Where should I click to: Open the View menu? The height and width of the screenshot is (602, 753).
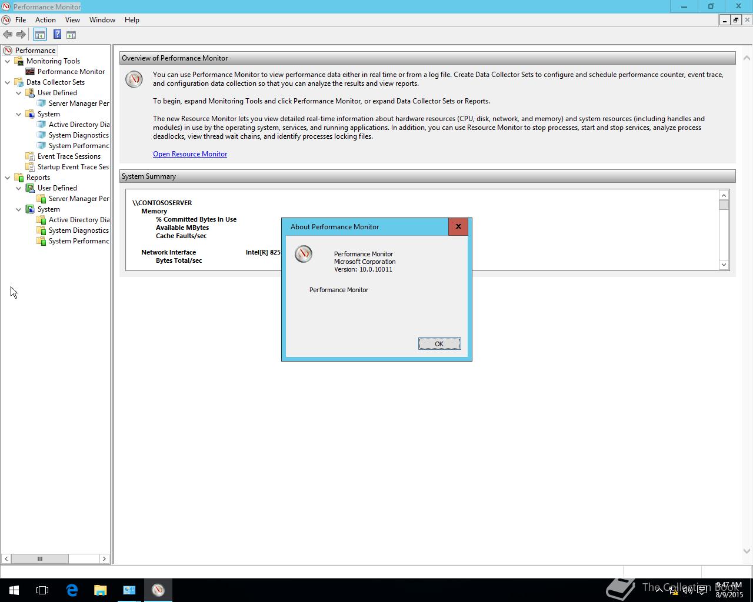pos(72,20)
